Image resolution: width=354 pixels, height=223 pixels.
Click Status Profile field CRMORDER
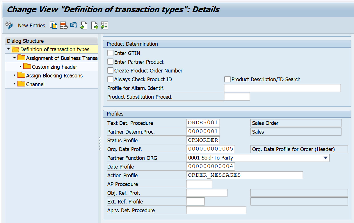(x=203, y=140)
